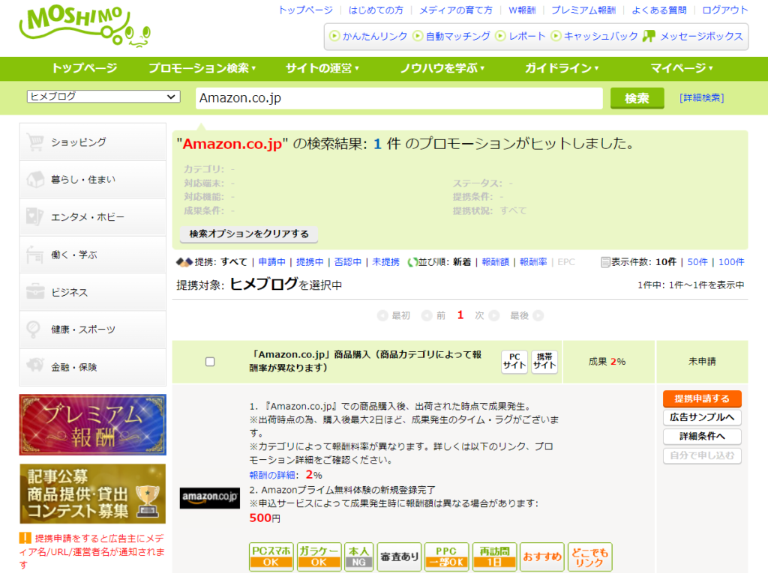Screen dimensions: 768x573
Task: Click the 審査あり badge
Action: click(399, 557)
